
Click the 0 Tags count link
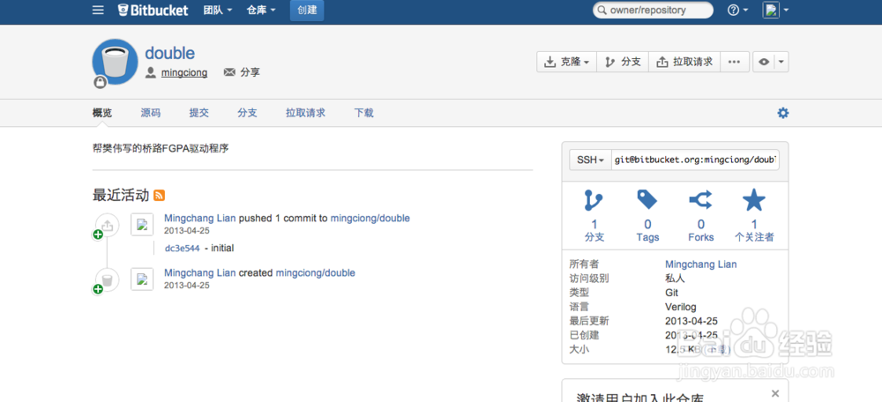pos(647,230)
